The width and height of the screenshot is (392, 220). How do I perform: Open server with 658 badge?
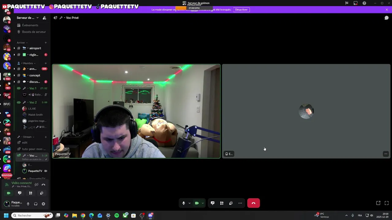(7, 150)
